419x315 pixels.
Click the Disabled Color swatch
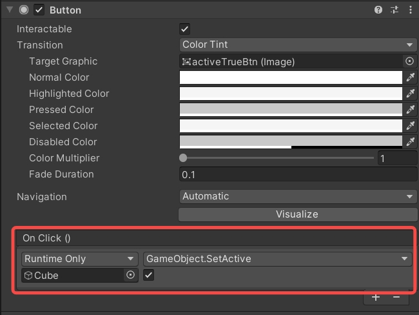[x=290, y=142]
